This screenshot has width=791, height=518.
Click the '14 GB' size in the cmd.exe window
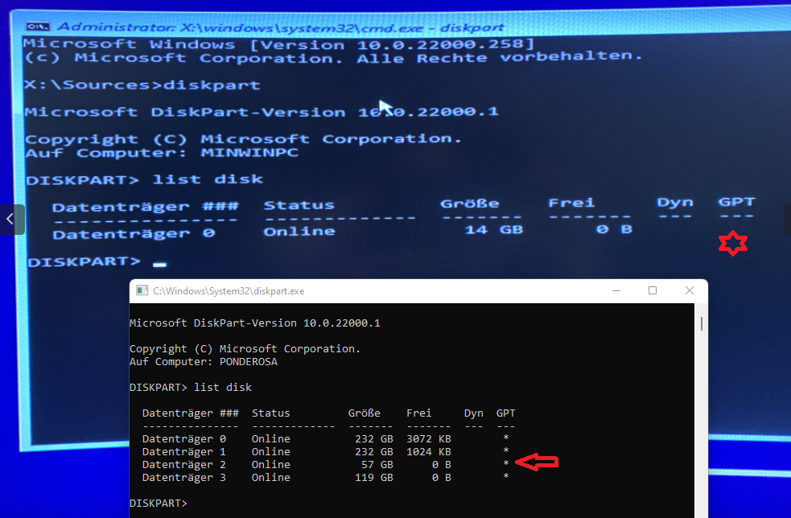pos(493,229)
